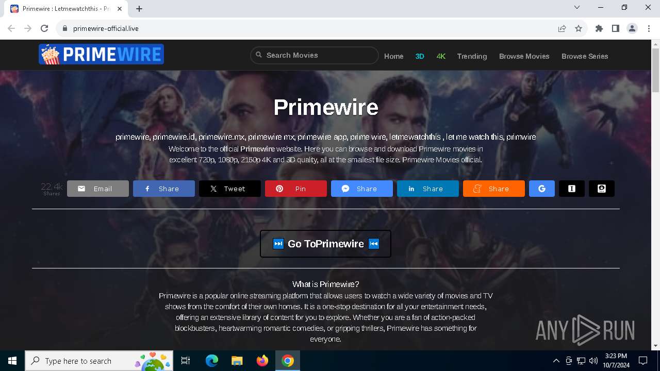Image resolution: width=660 pixels, height=371 pixels.
Task: Open a new browser tab
Action: click(x=139, y=8)
